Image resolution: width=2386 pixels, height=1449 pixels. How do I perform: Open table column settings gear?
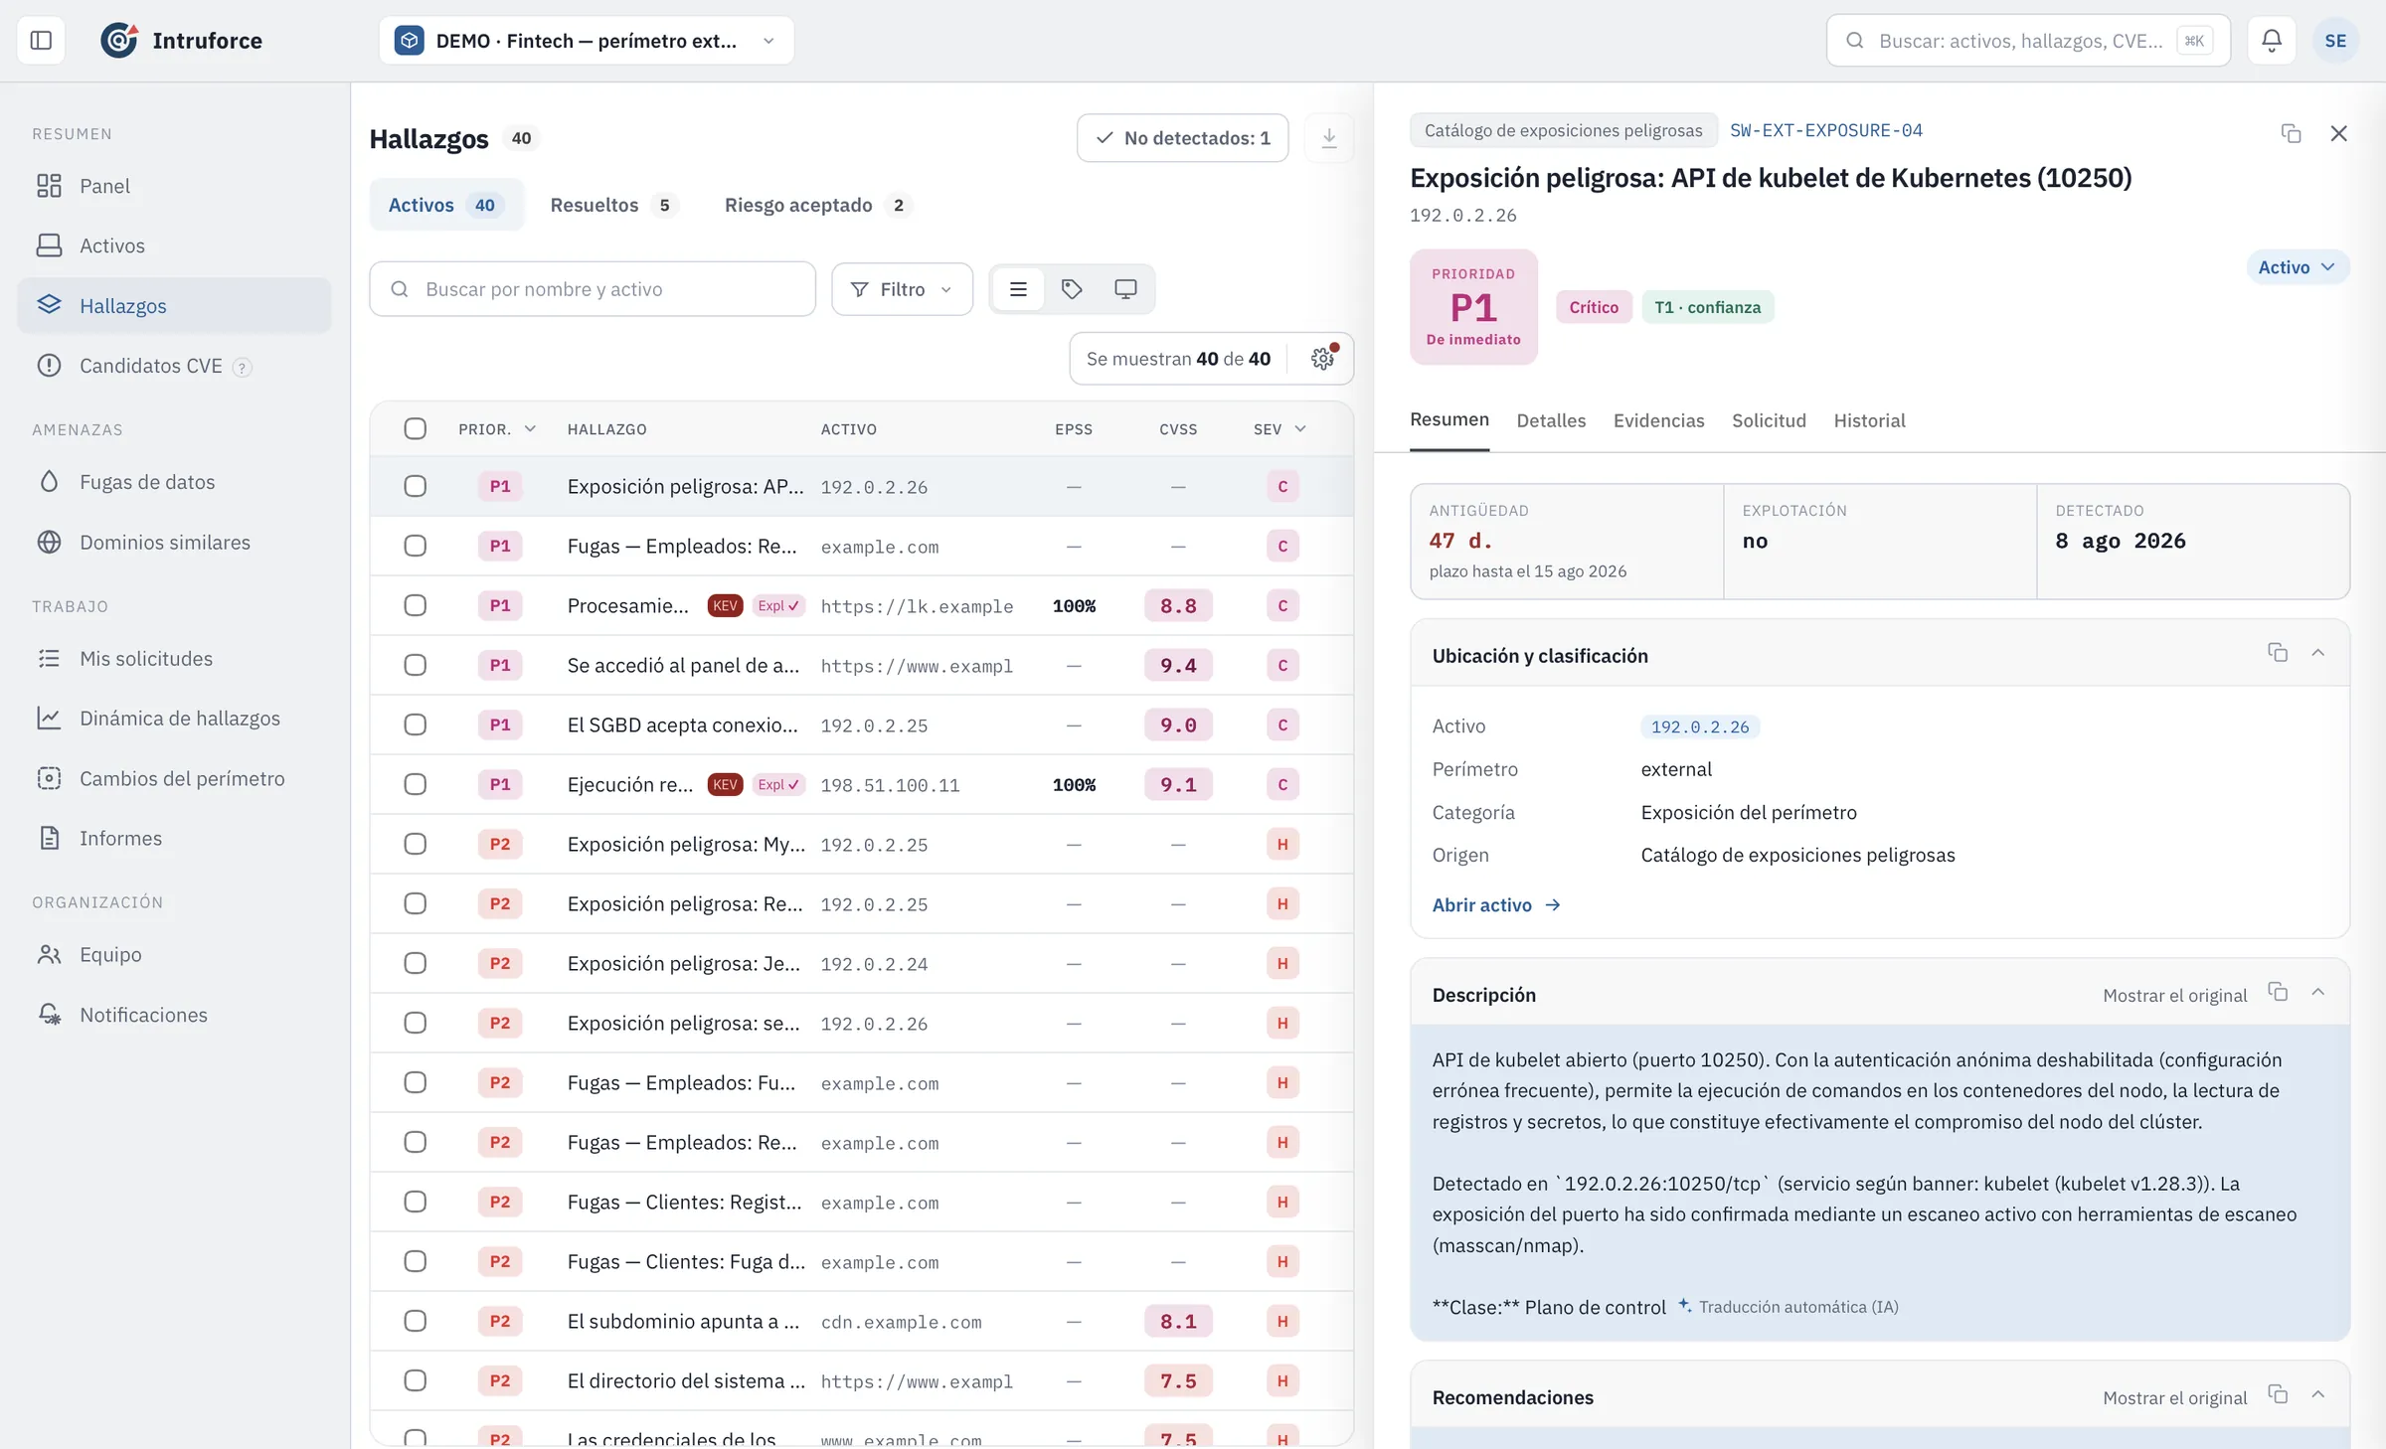point(1322,359)
